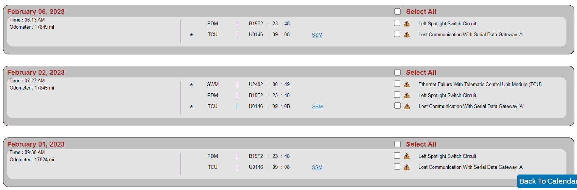The width and height of the screenshot is (577, 190).
Task: Open SSM link for February 02 U0146:09:0B
Action: [317, 107]
